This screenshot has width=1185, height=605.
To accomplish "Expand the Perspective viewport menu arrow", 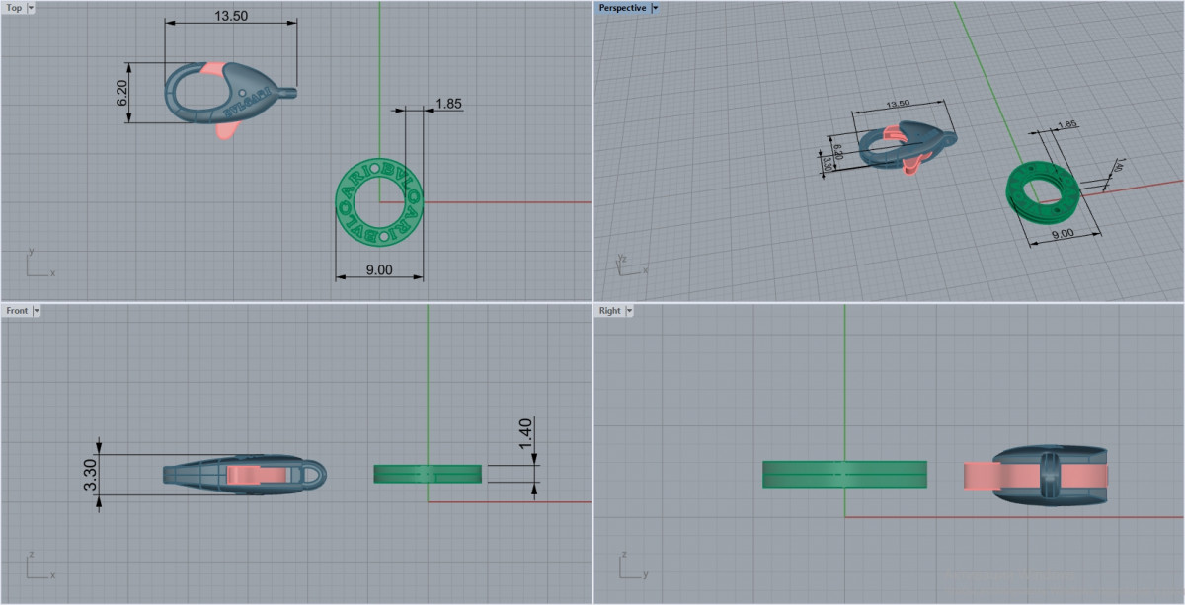I will [x=655, y=8].
